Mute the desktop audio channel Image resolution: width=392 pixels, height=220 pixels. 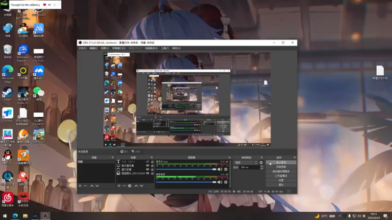click(x=220, y=182)
